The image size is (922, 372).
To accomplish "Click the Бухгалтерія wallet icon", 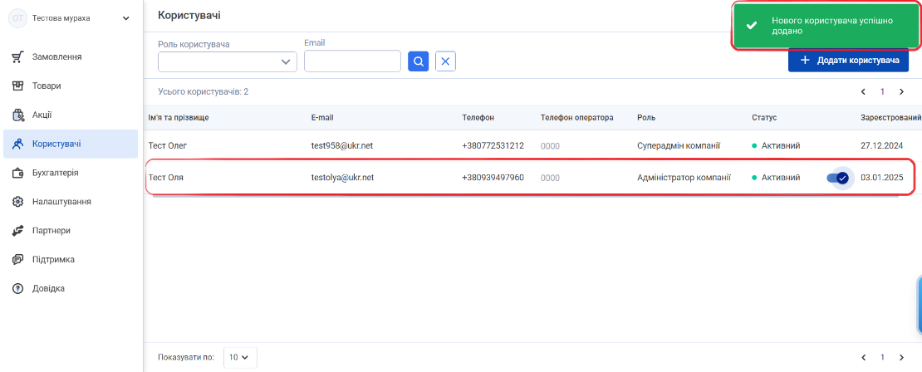I will pyautogui.click(x=17, y=173).
